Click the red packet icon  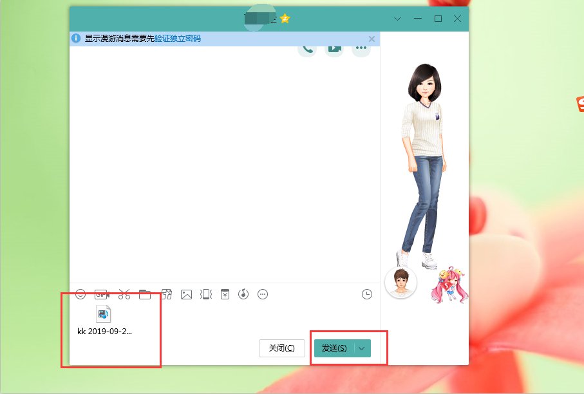click(x=225, y=294)
